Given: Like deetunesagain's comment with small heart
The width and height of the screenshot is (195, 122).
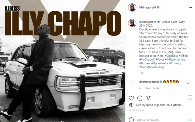Looking at the screenshot, I should [188, 83].
